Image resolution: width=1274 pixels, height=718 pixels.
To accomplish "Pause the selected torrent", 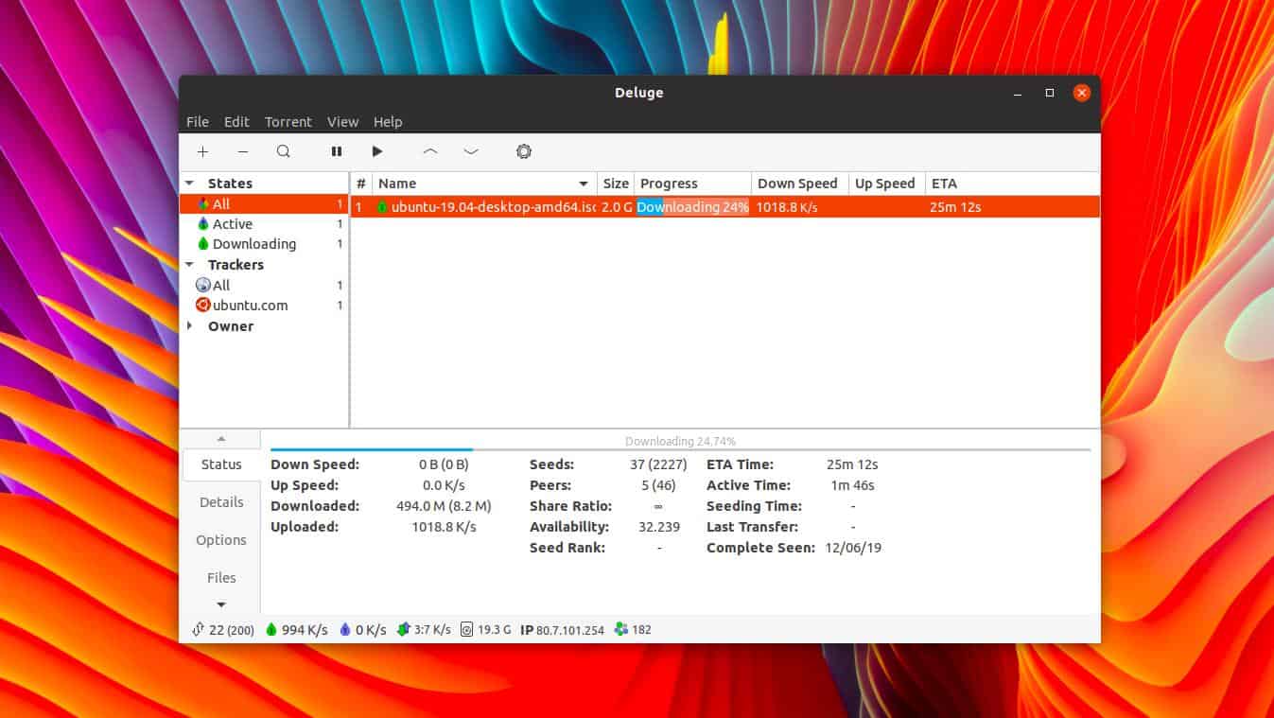I will point(336,151).
